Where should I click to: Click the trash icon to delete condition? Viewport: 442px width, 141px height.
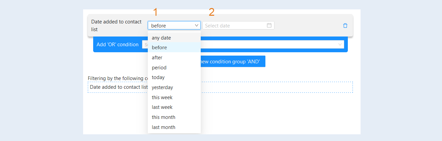345,26
